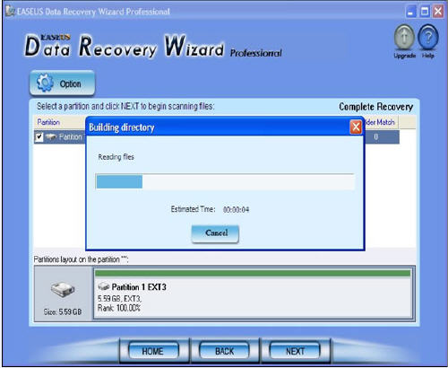Click the green partition usage bar
The image size is (448, 368).
tap(253, 273)
